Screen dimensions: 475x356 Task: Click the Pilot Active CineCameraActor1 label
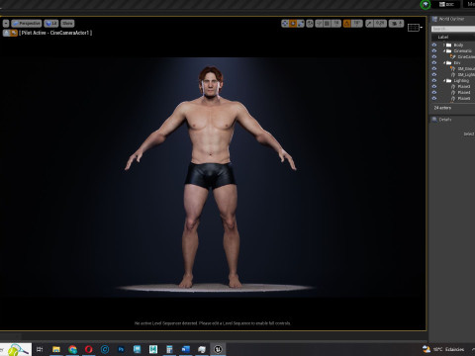(55, 33)
